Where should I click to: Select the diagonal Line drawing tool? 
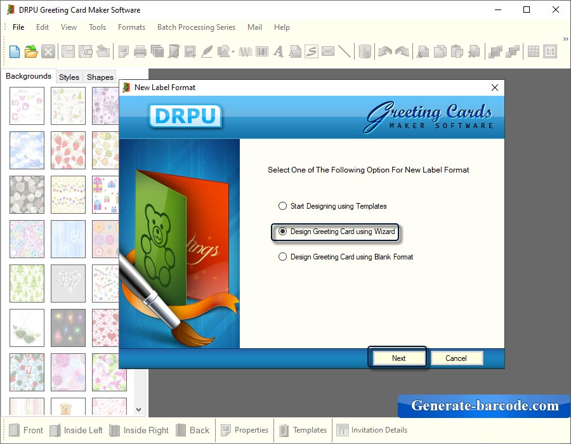pyautogui.click(x=345, y=51)
